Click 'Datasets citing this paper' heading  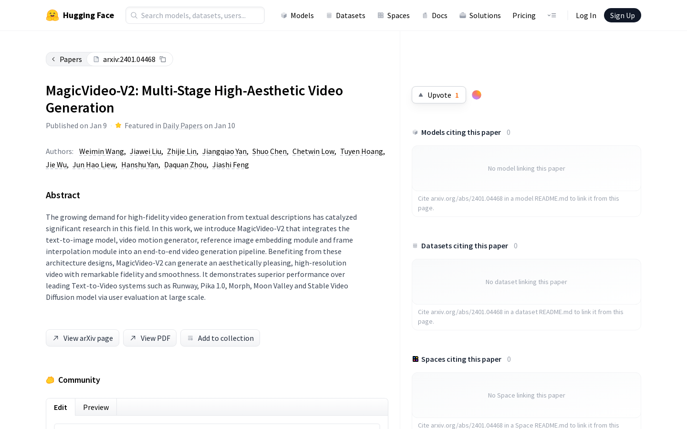465,245
